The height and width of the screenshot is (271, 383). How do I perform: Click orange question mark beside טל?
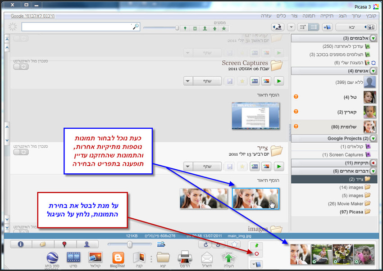296,97
